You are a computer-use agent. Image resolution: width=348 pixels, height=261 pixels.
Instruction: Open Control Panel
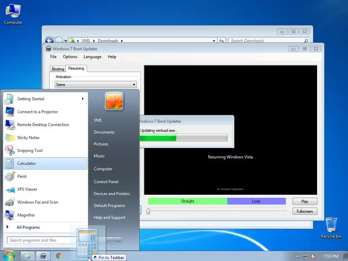[x=106, y=181]
